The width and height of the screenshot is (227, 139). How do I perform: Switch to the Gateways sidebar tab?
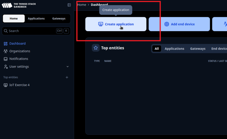[x=59, y=18]
